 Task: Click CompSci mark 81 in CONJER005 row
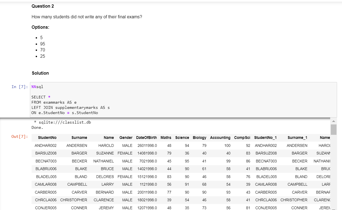(x=248, y=208)
